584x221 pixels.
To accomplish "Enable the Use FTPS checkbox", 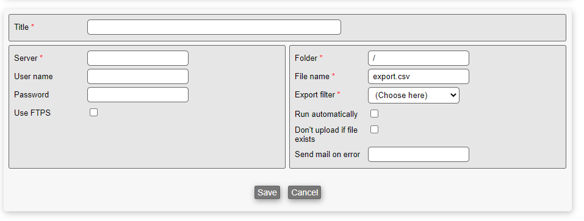I will (x=94, y=113).
